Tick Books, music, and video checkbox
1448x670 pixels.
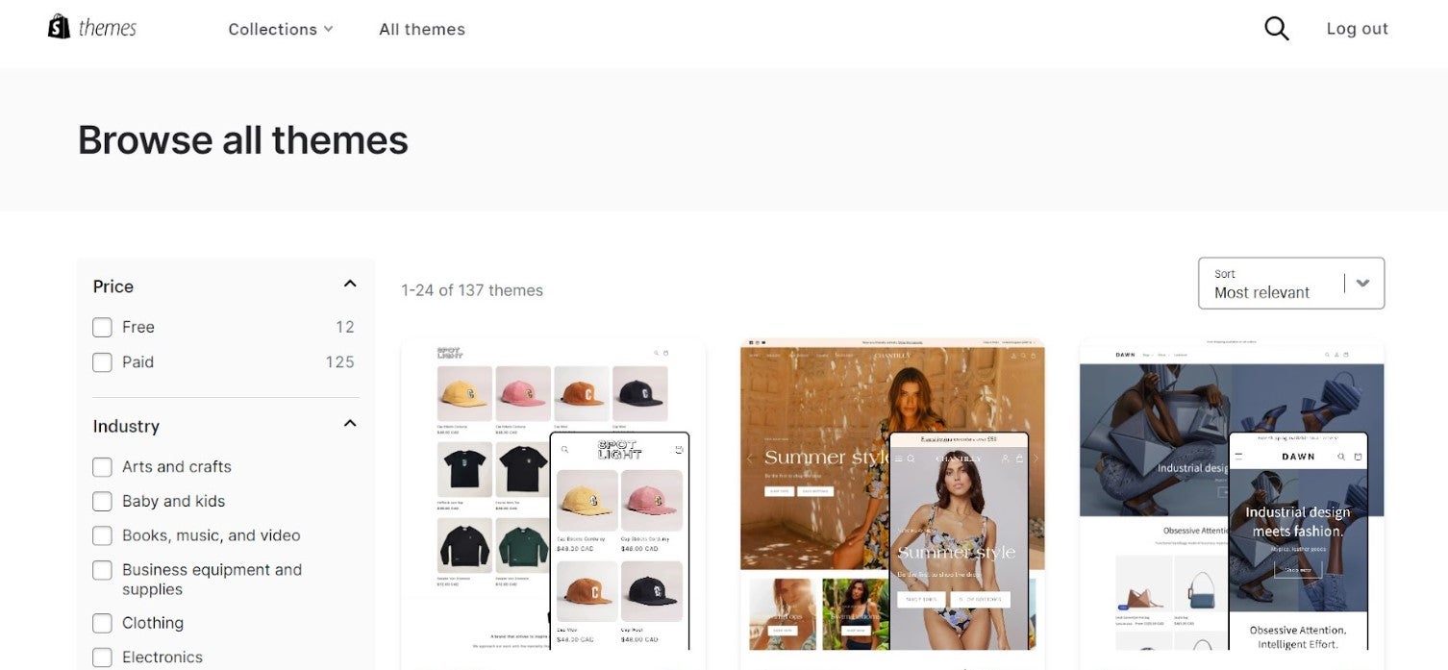pos(102,535)
